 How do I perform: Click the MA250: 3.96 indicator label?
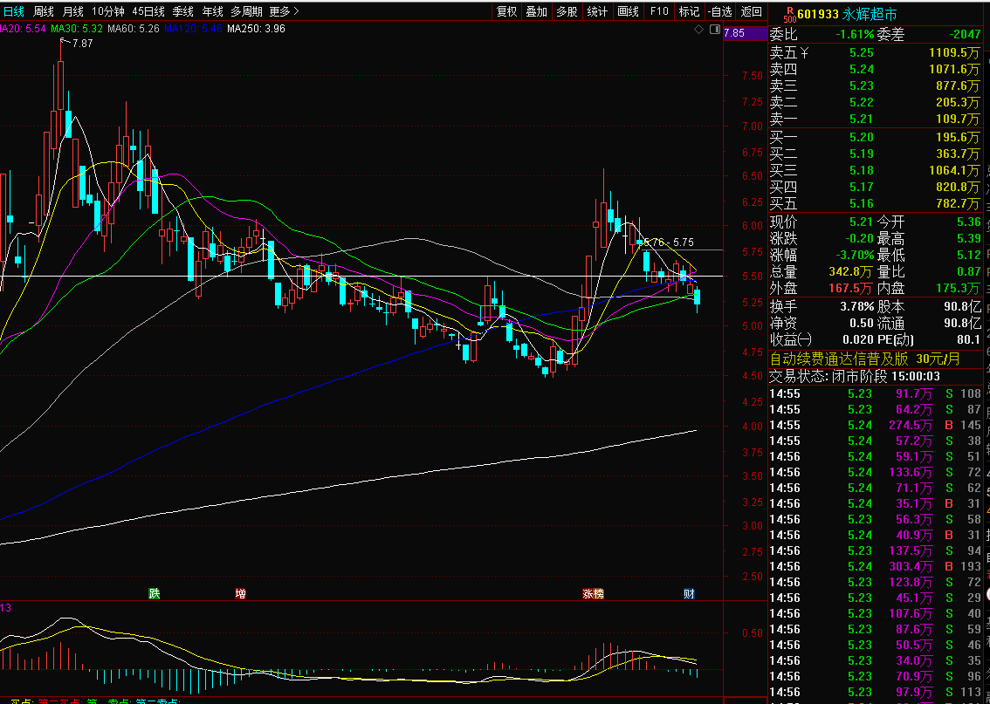point(257,29)
